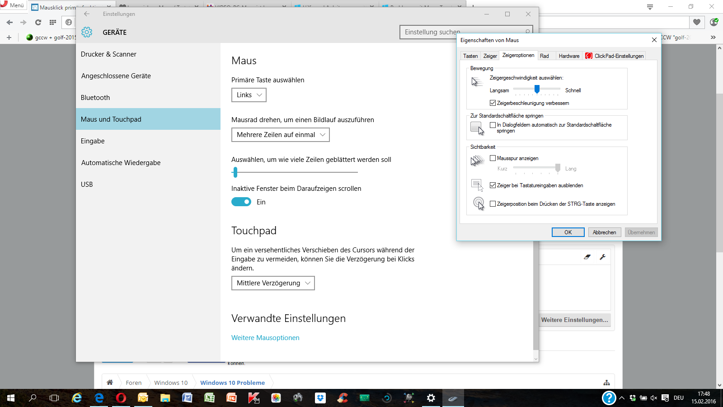
Task: Click the GERÄTE gear icon
Action: click(87, 32)
